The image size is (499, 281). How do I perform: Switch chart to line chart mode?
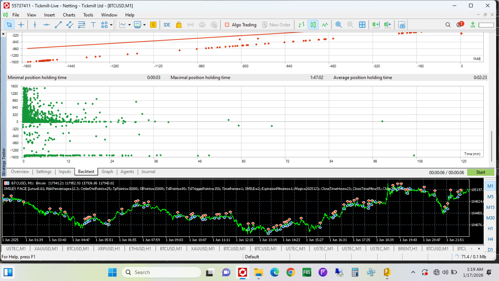[325, 25]
